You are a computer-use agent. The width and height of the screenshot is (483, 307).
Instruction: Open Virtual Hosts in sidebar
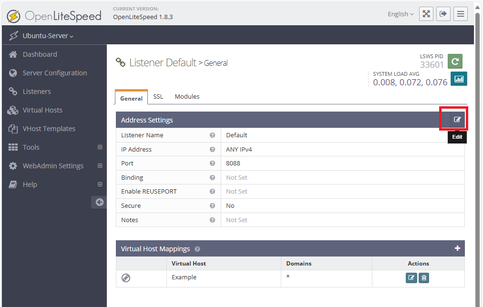[42, 110]
